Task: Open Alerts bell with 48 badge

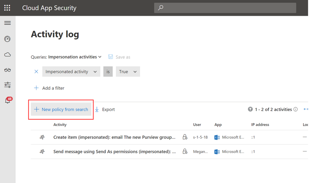Action: coord(7,101)
